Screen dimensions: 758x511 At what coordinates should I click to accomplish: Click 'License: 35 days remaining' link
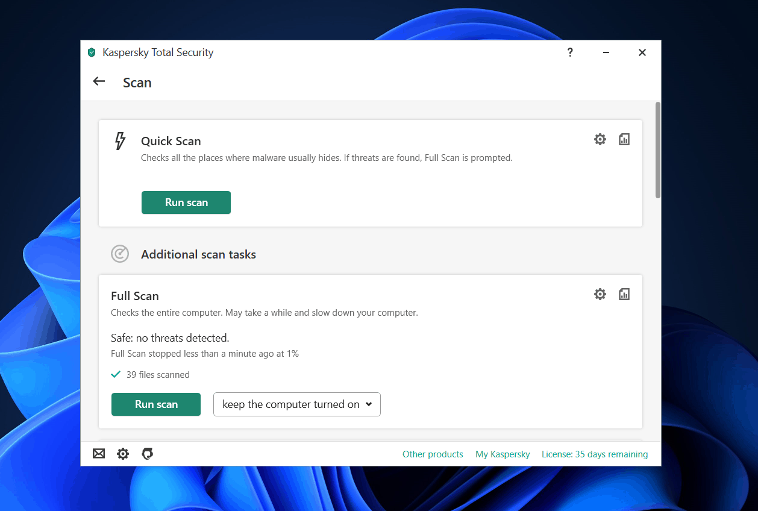pos(595,454)
